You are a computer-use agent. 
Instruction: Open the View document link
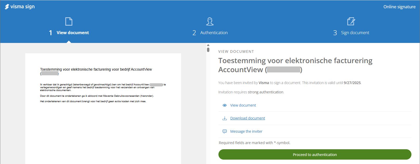tap(243, 105)
